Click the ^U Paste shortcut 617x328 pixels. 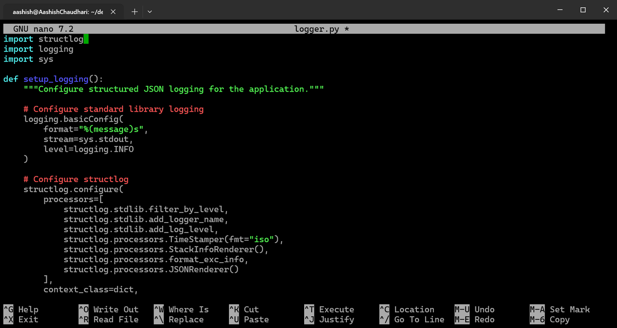point(249,320)
